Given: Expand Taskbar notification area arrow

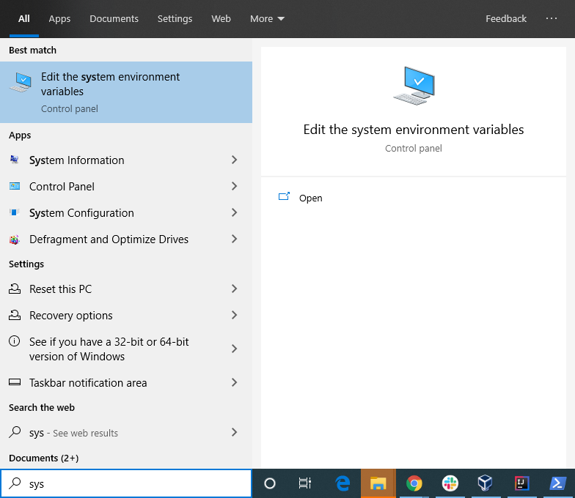Looking at the screenshot, I should point(235,382).
